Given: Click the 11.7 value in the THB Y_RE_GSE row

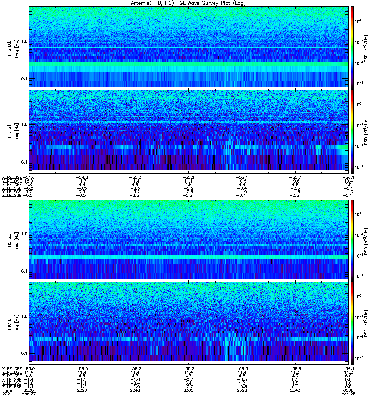Looking at the screenshot, I should (x=82, y=181).
